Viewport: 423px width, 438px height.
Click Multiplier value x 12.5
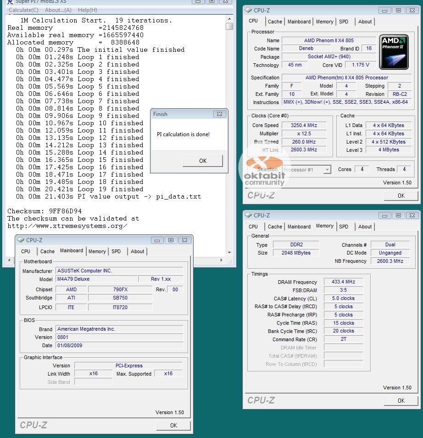(304, 133)
